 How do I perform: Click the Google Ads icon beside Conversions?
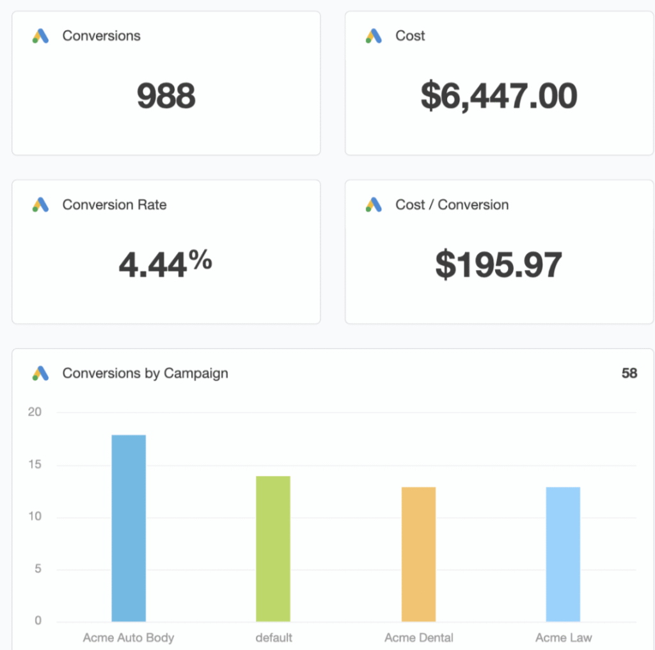coord(40,36)
